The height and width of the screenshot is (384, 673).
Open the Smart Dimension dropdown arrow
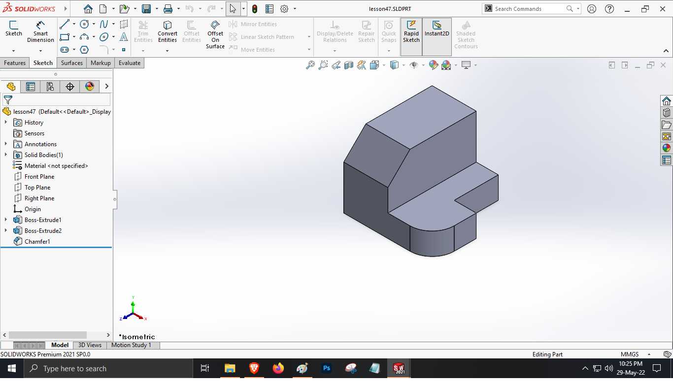40,51
